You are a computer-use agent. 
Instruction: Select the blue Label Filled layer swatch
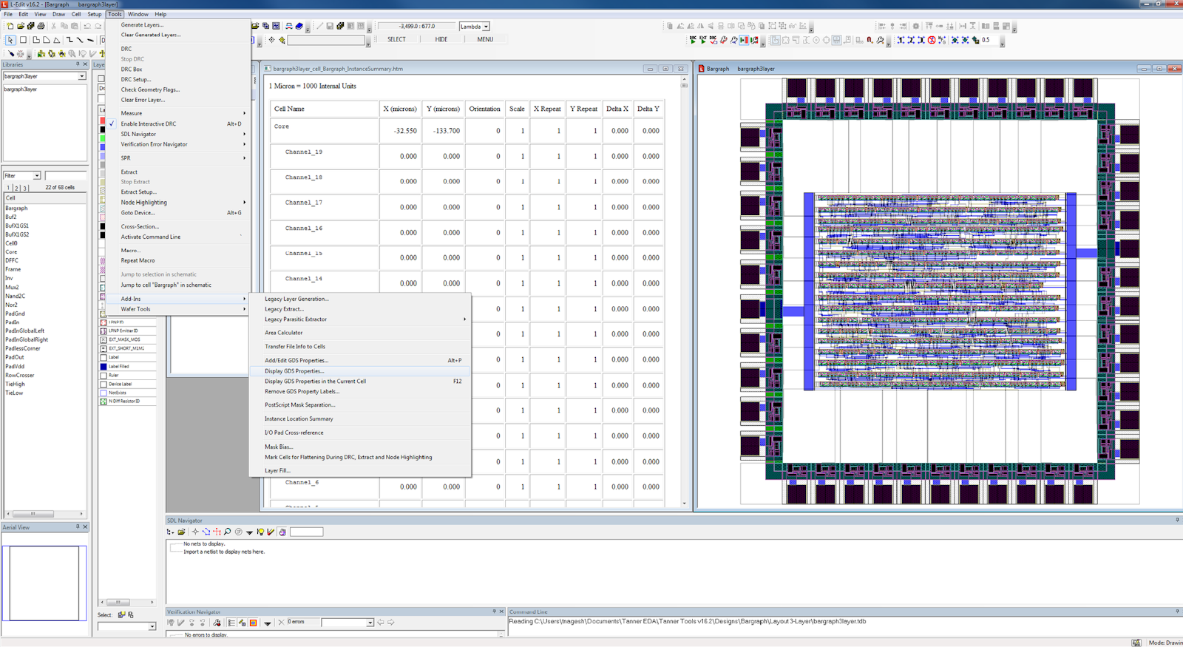tap(104, 366)
